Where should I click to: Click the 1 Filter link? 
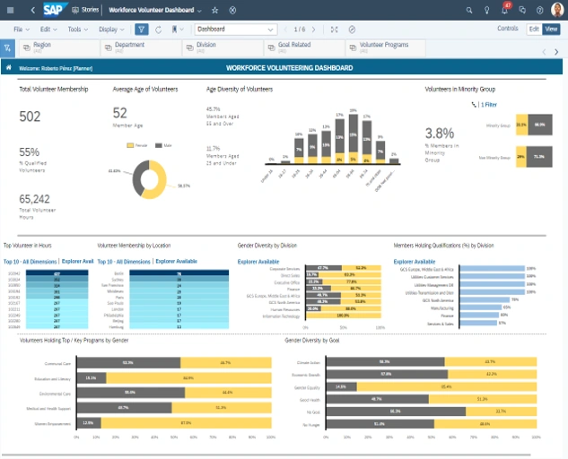pos(489,105)
